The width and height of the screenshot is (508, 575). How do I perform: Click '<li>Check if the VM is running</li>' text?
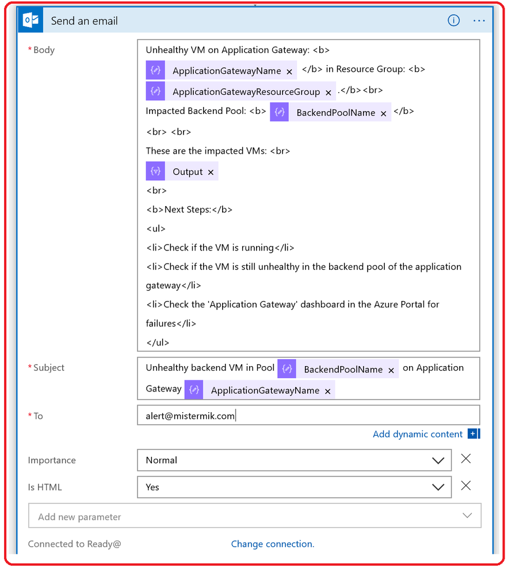pyautogui.click(x=220, y=248)
